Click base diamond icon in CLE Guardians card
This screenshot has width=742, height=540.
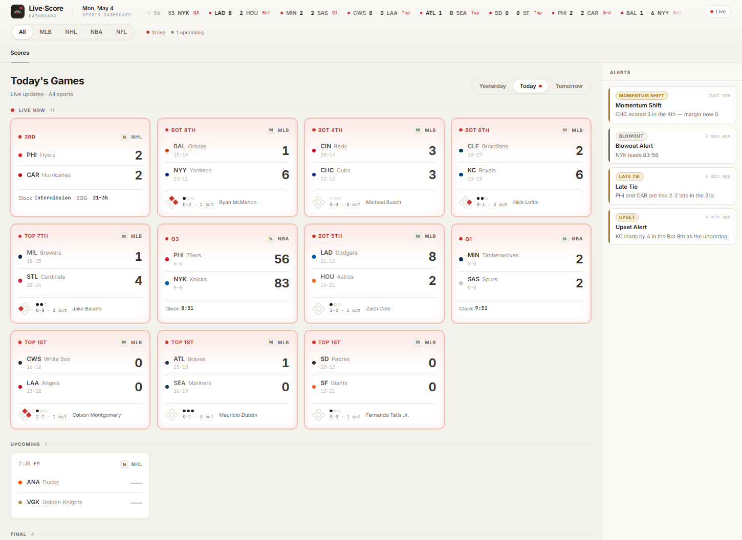coord(466,202)
